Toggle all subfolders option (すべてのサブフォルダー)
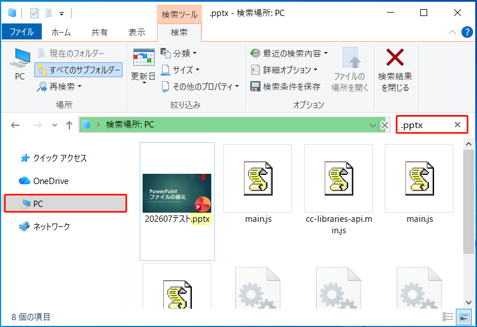Image resolution: width=477 pixels, height=327 pixels. 78,70
